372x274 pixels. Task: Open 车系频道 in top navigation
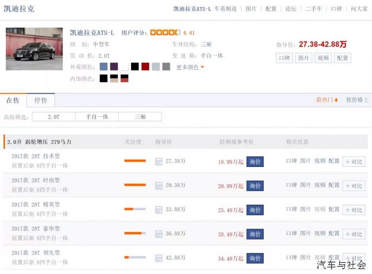pos(225,9)
